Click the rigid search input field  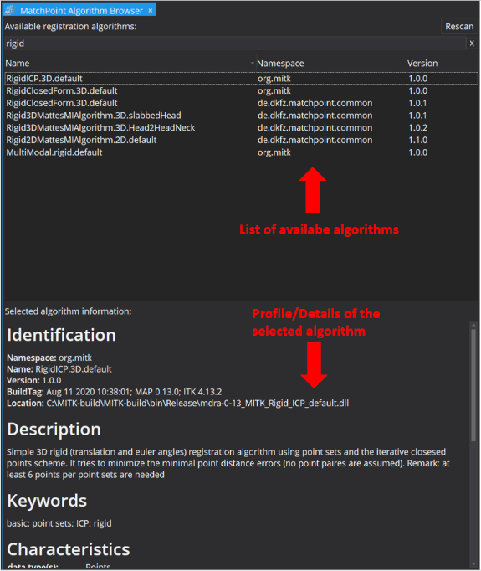[x=235, y=44]
